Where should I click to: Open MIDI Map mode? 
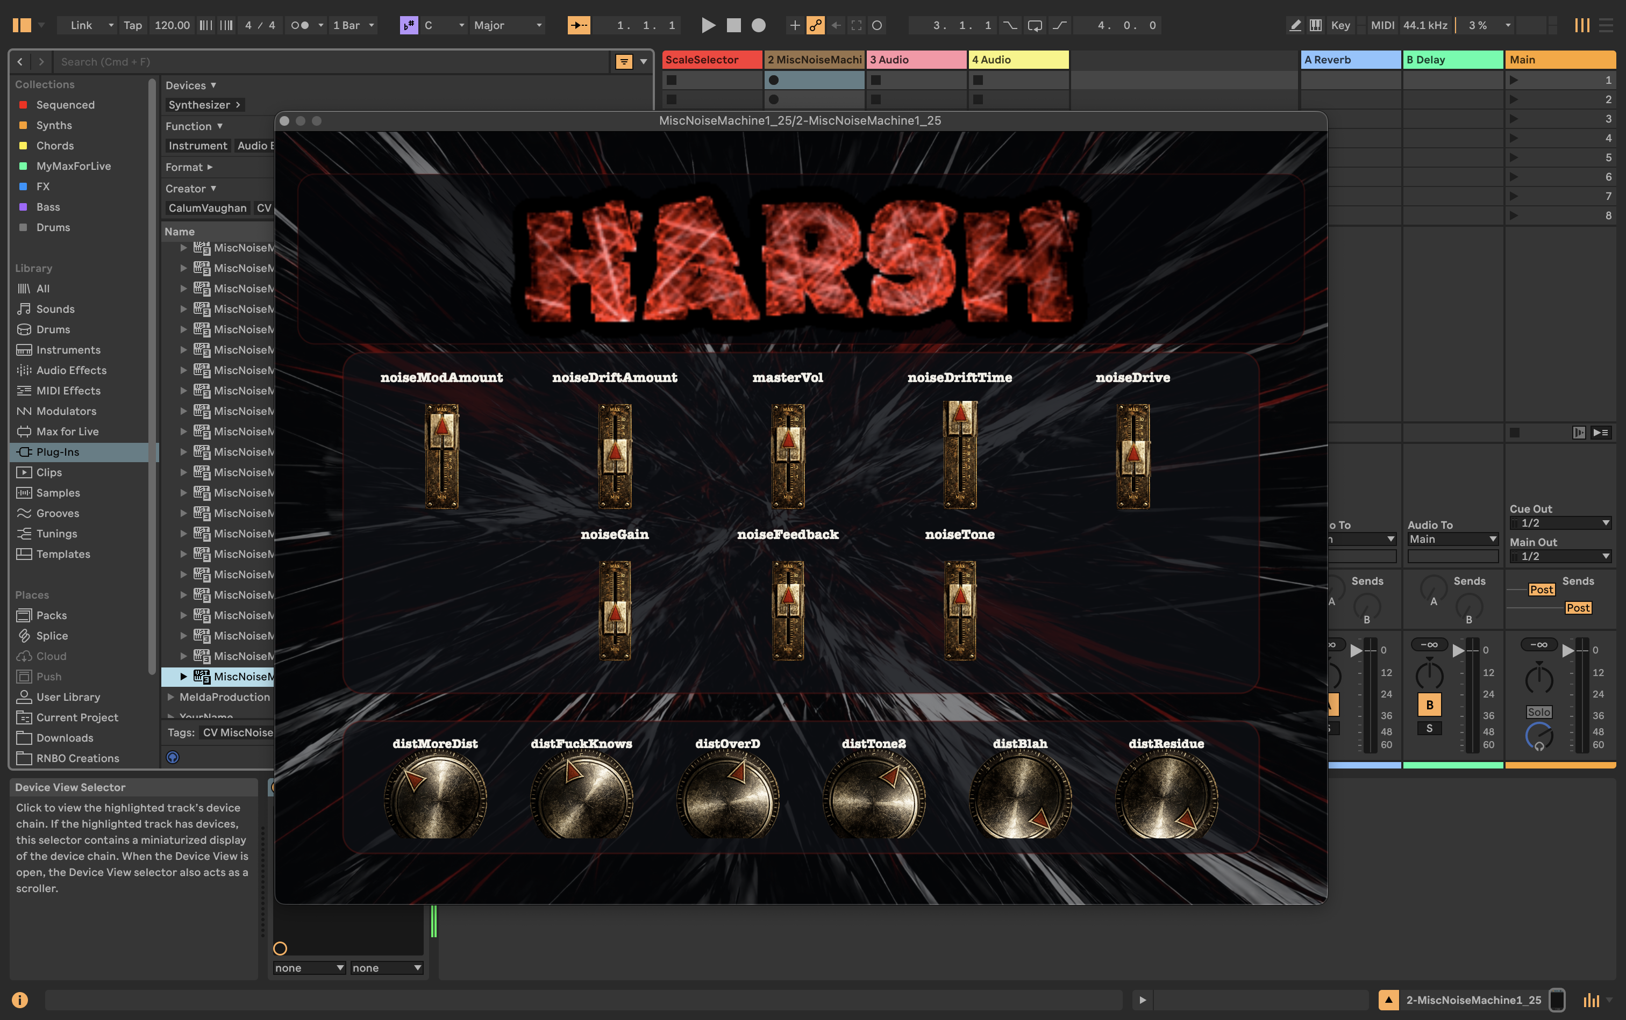pyautogui.click(x=1382, y=26)
